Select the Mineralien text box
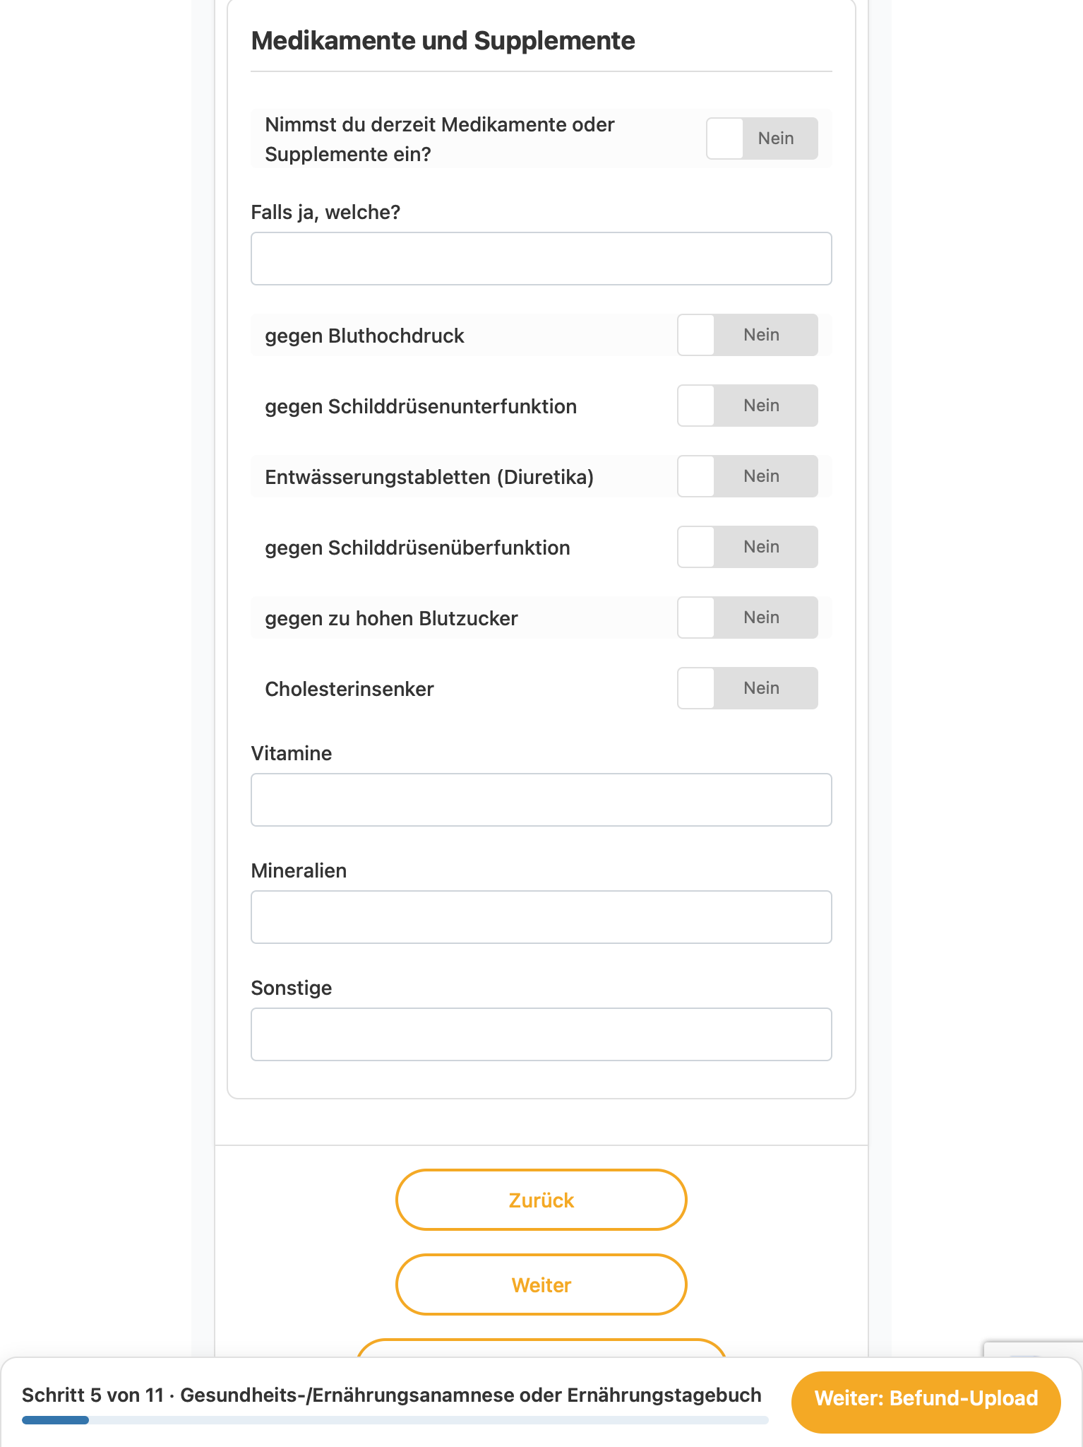The image size is (1083, 1447). [x=541, y=917]
